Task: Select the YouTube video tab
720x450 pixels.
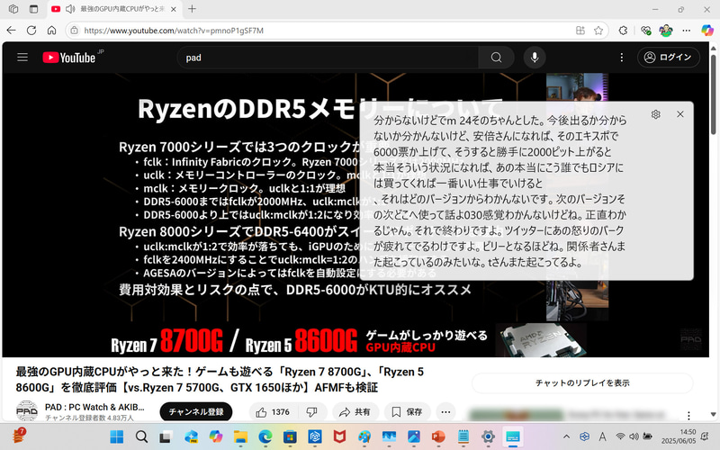Action: [115, 9]
